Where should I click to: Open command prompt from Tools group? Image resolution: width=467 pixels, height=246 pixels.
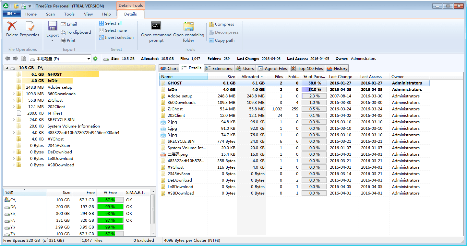point(156,32)
